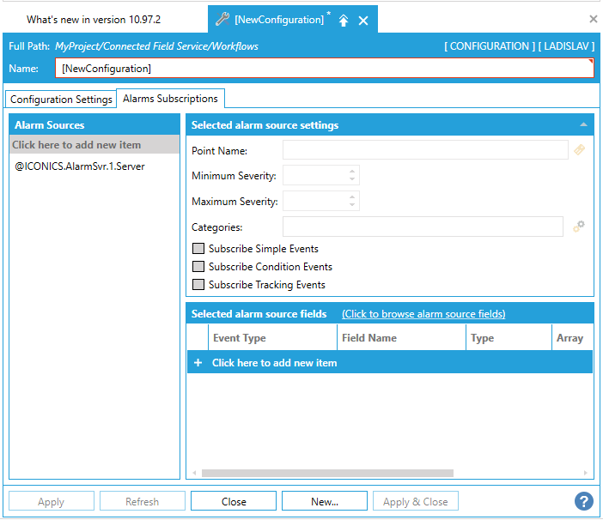Screen dimensions: 603x520
Task: Close the NewConfiguration tab with X icon
Action: tap(363, 20)
